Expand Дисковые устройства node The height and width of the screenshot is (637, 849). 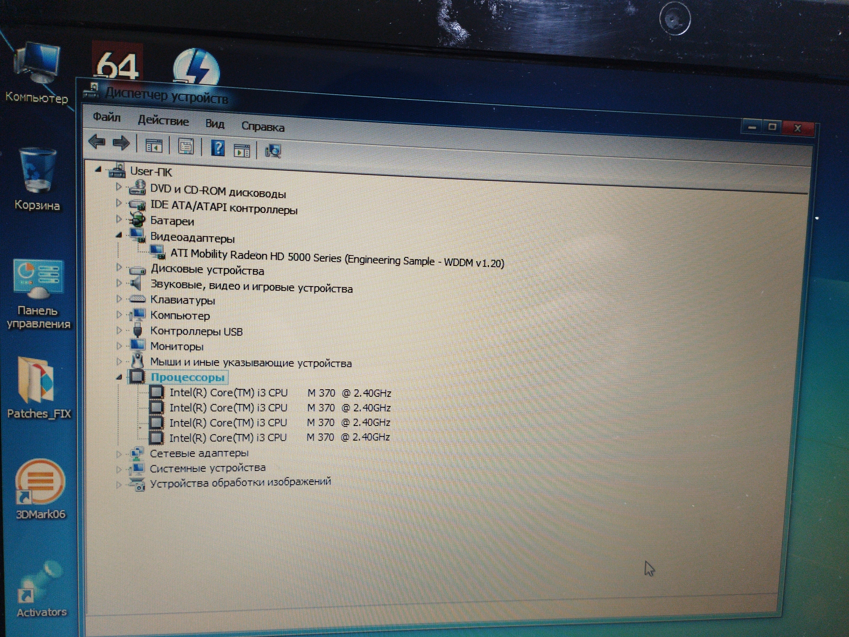click(119, 267)
